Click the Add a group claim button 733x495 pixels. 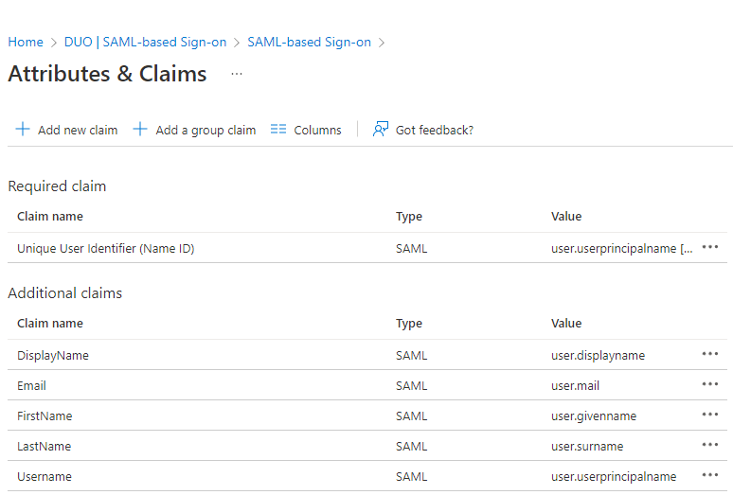(x=205, y=130)
